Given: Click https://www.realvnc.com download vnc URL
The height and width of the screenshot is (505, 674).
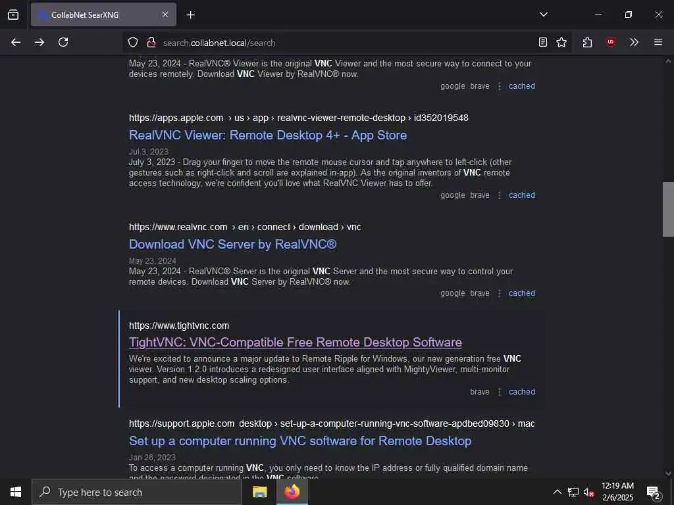Looking at the screenshot, I should [245, 227].
